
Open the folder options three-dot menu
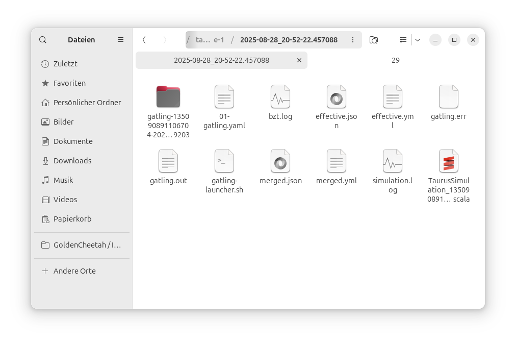pos(353,40)
